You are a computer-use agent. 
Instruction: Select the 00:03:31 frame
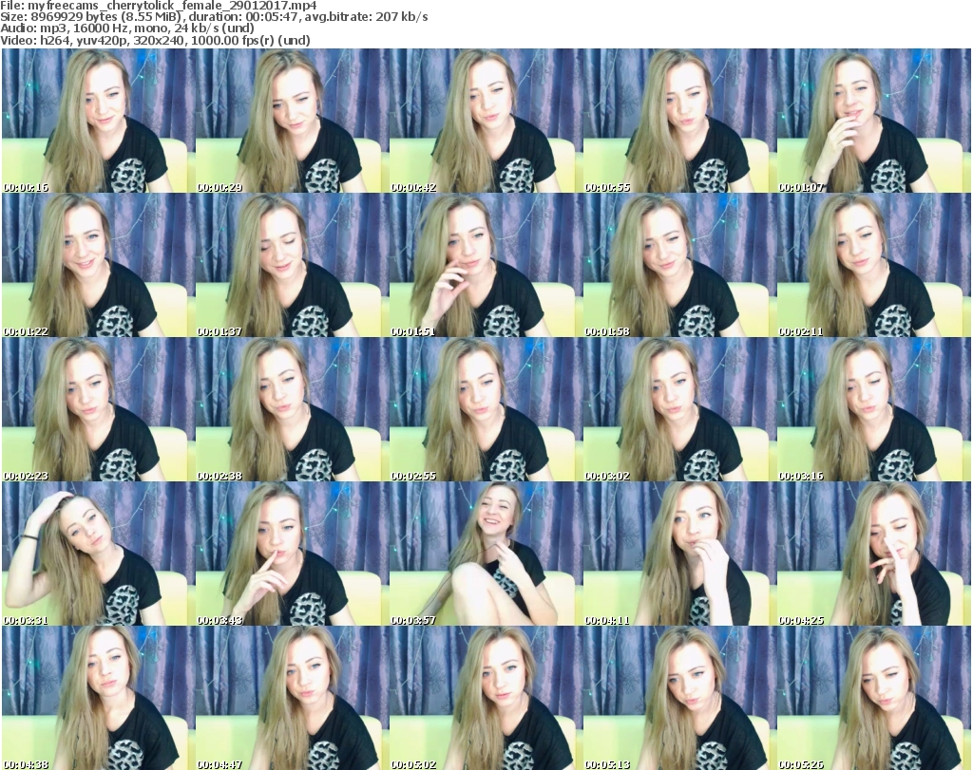click(97, 554)
